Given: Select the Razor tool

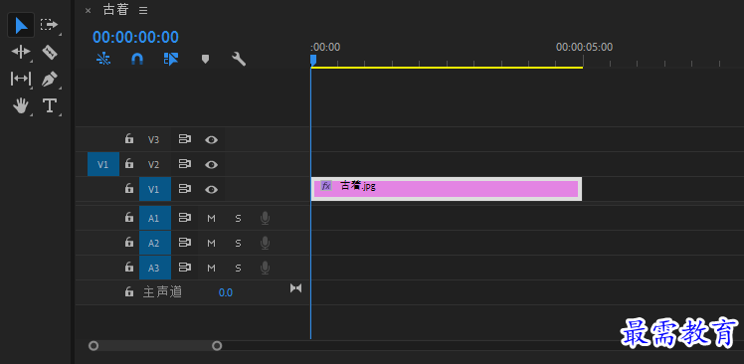Looking at the screenshot, I should [50, 52].
